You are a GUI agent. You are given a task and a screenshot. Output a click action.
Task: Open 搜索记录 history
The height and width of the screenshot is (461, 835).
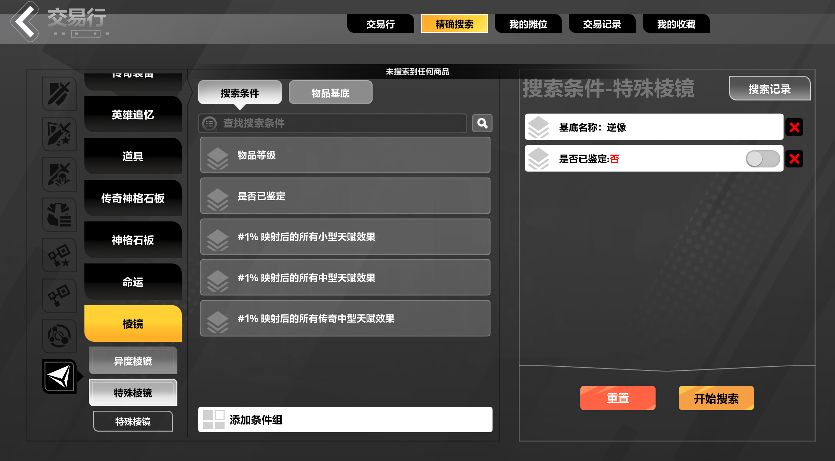[769, 89]
